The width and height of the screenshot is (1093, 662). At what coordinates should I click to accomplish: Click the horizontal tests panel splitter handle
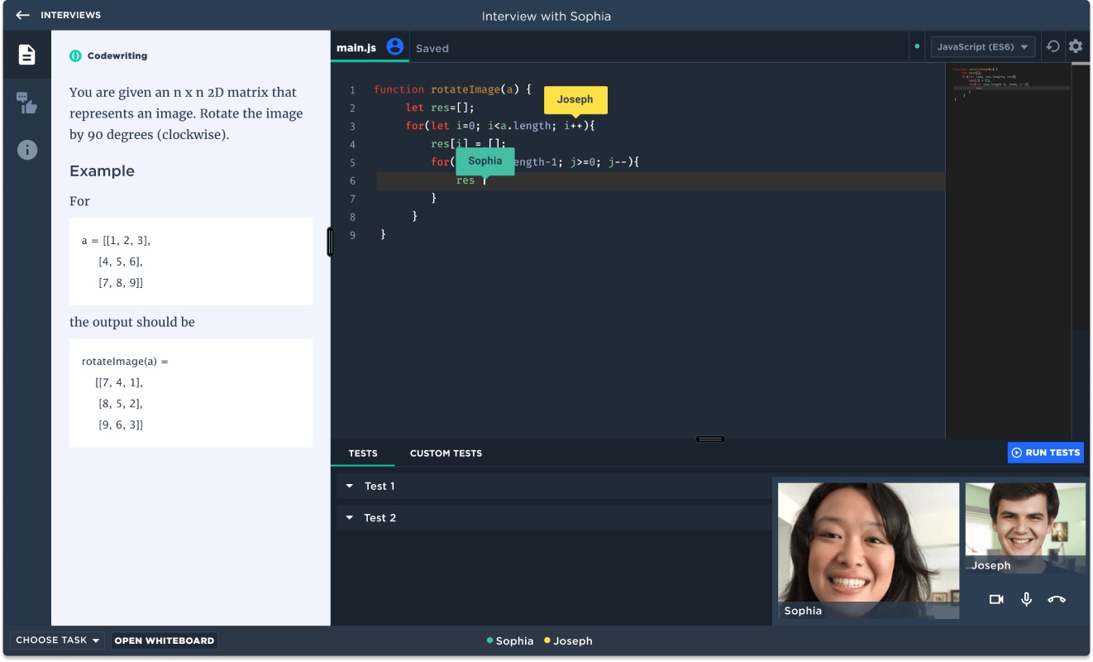[710, 439]
